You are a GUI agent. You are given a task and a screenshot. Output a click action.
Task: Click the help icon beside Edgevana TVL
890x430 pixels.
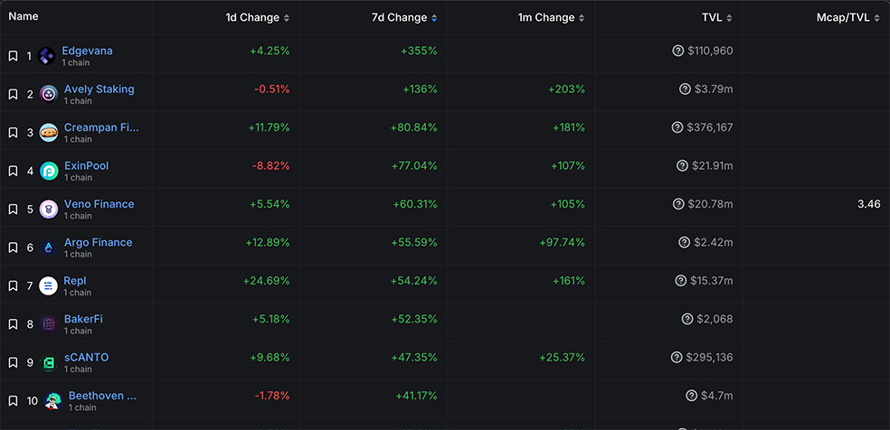[678, 51]
